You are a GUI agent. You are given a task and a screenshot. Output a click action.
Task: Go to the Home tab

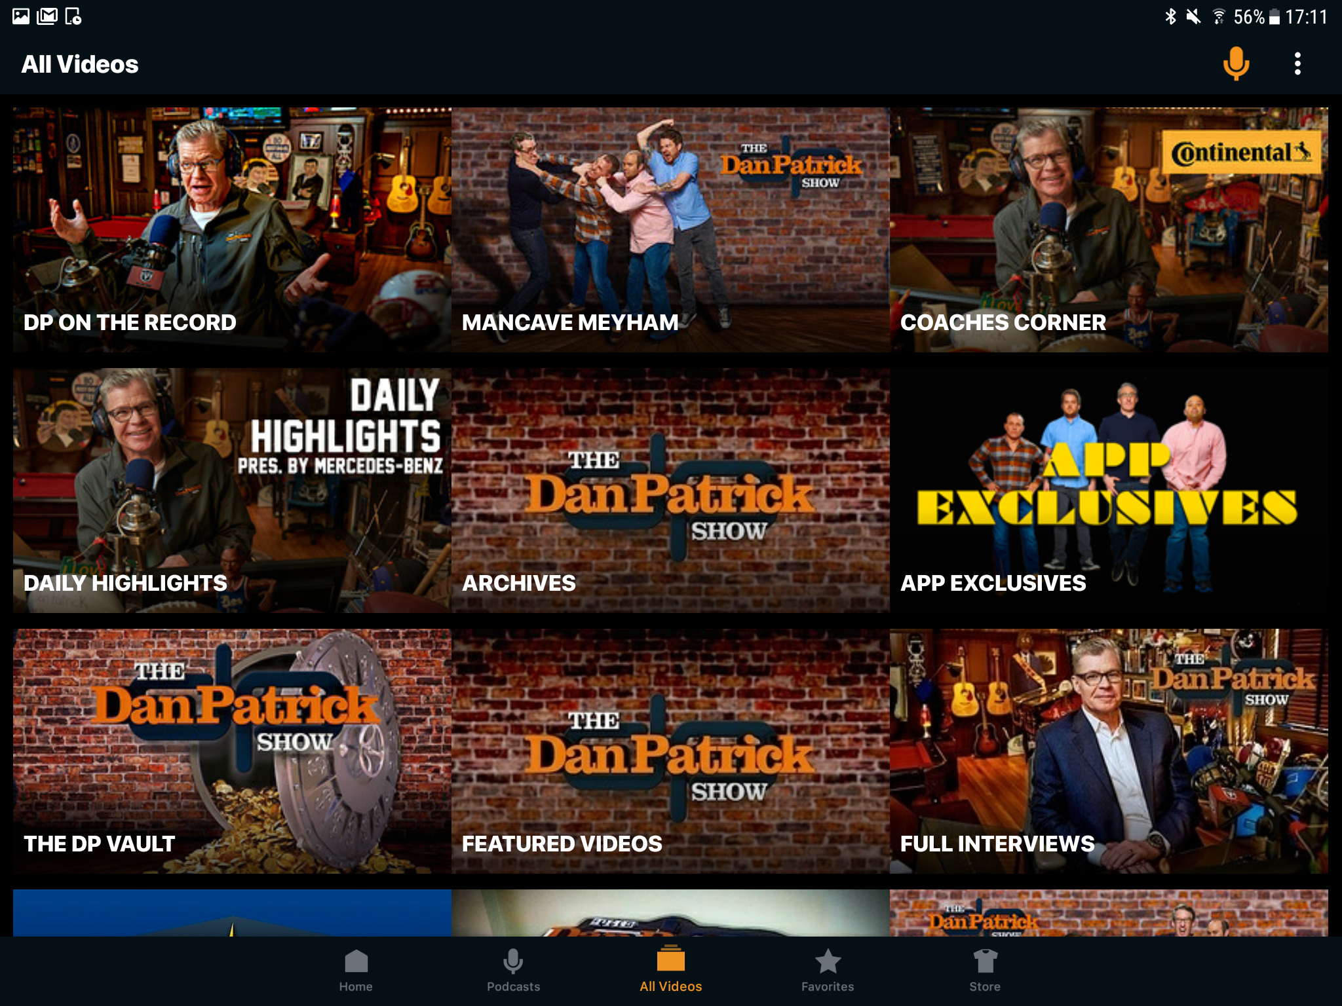356,970
